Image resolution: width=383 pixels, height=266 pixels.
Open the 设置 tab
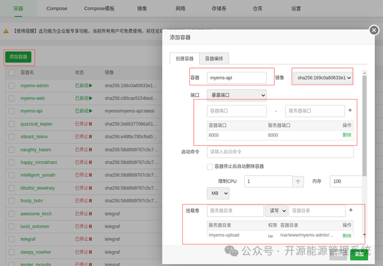296,9
